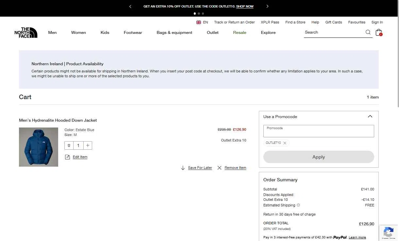Click the Edit Item pencil icon
Screen dimensions: 399x241
click(67, 157)
